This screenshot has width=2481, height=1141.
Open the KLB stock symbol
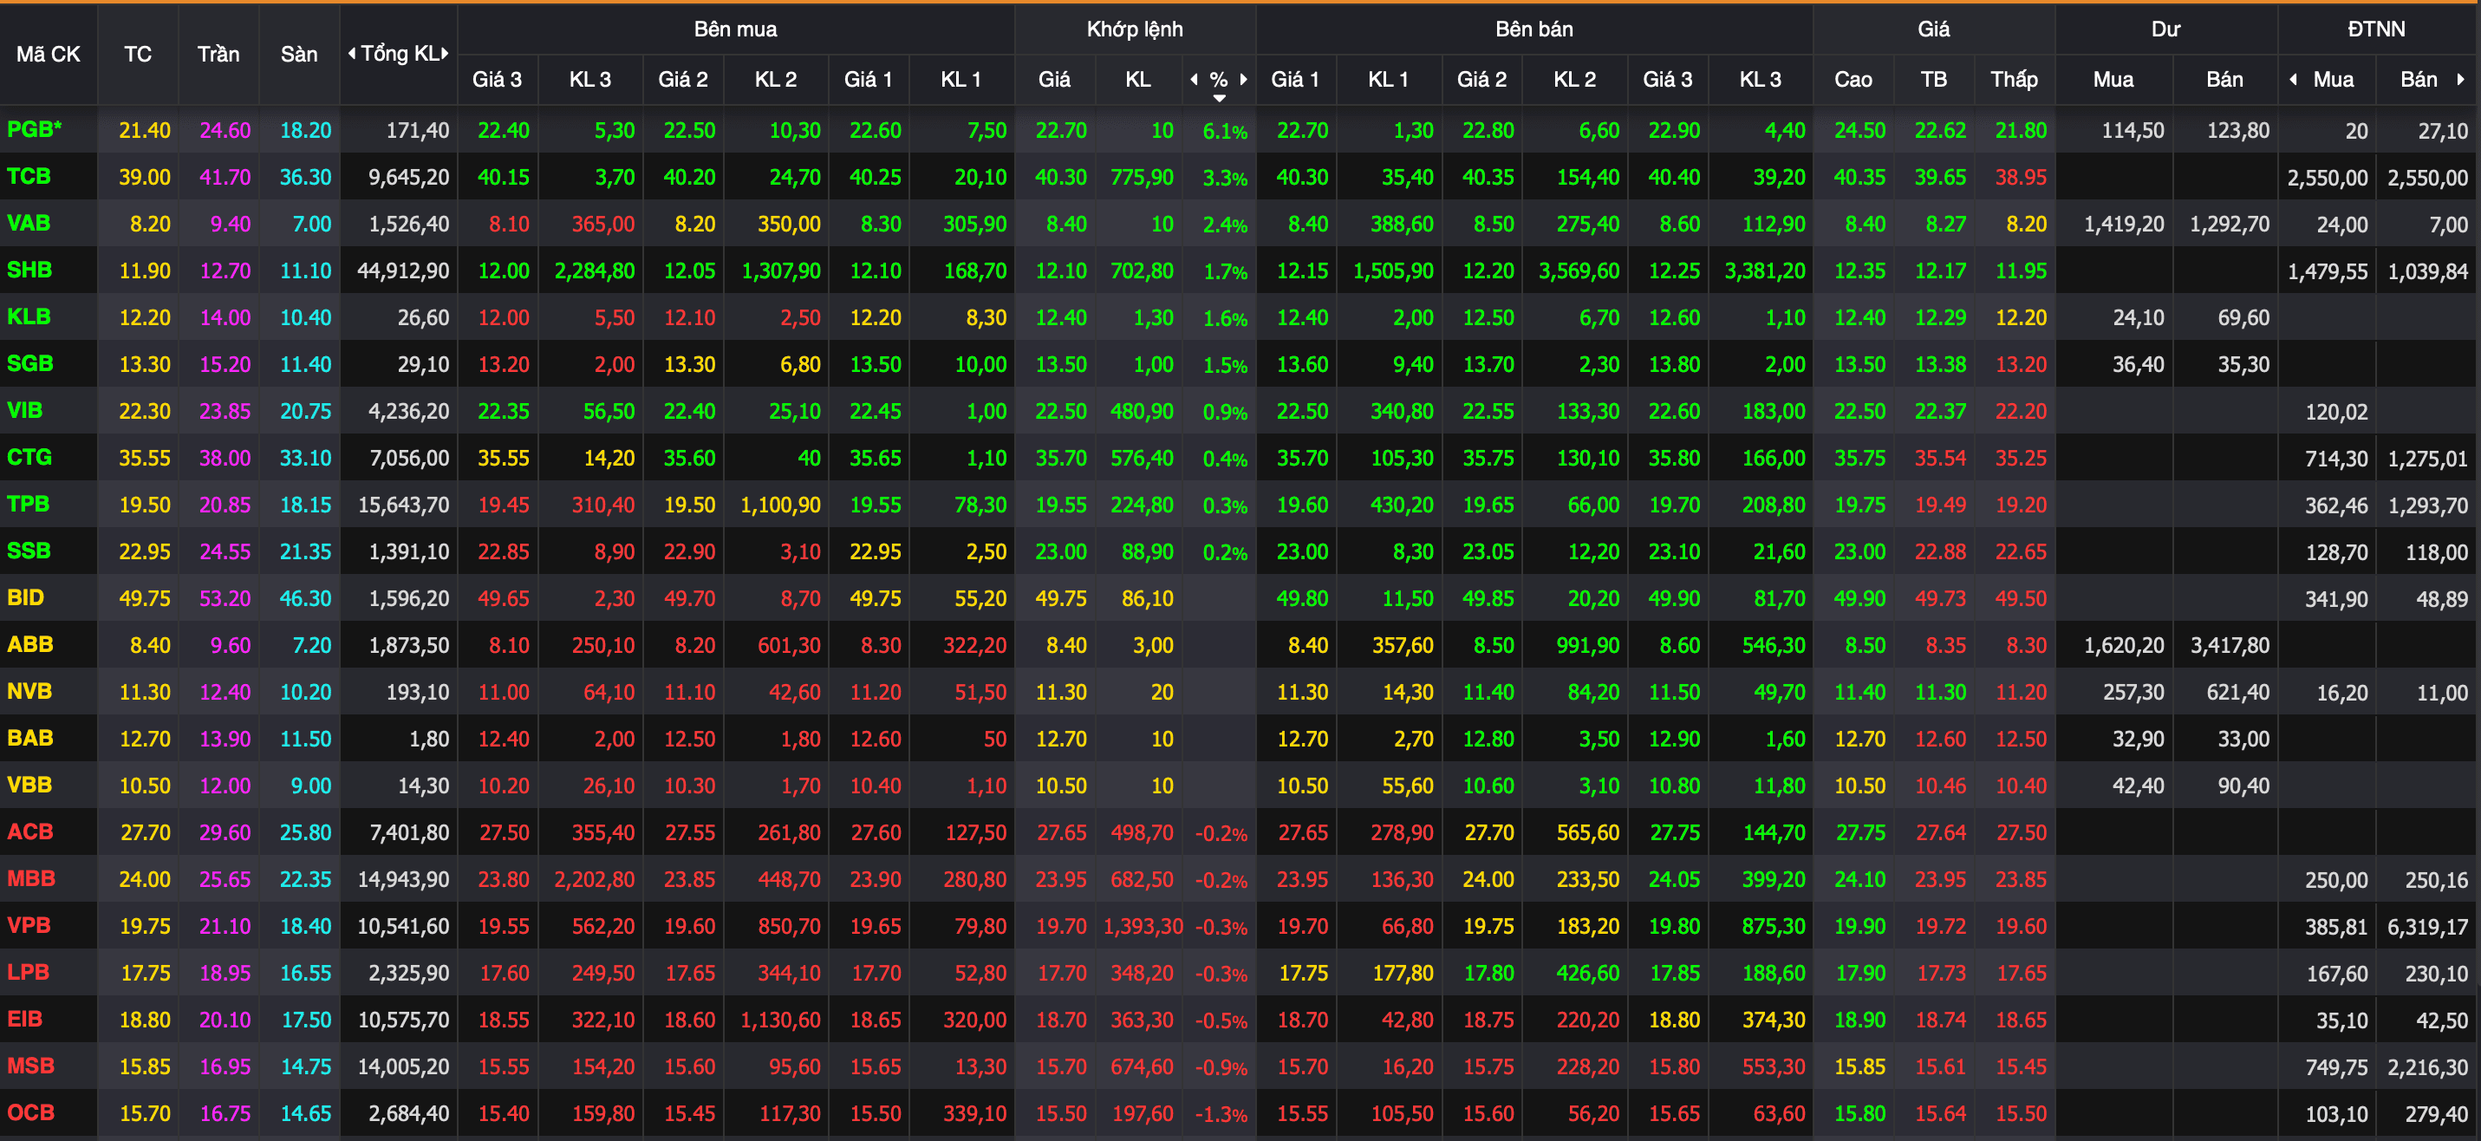coord(29,316)
